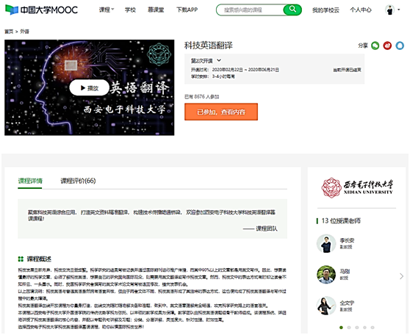Screen dimensions: 410x335
Task: Select the last teacher carousel dot
Action: tap(373, 328)
